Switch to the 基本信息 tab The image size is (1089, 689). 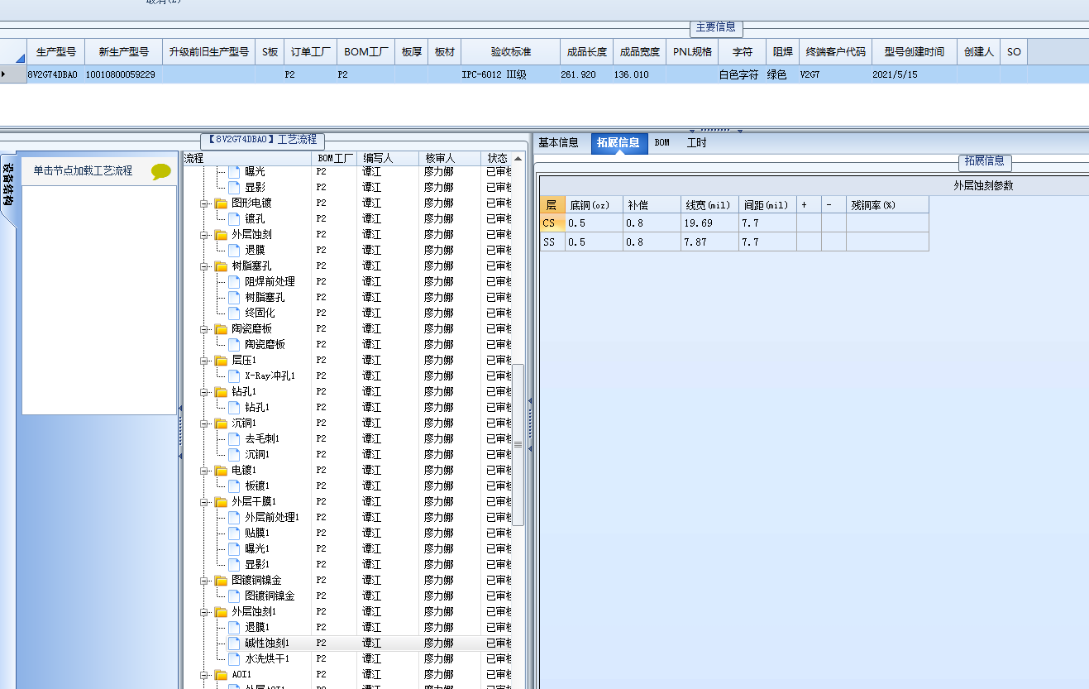click(x=558, y=142)
